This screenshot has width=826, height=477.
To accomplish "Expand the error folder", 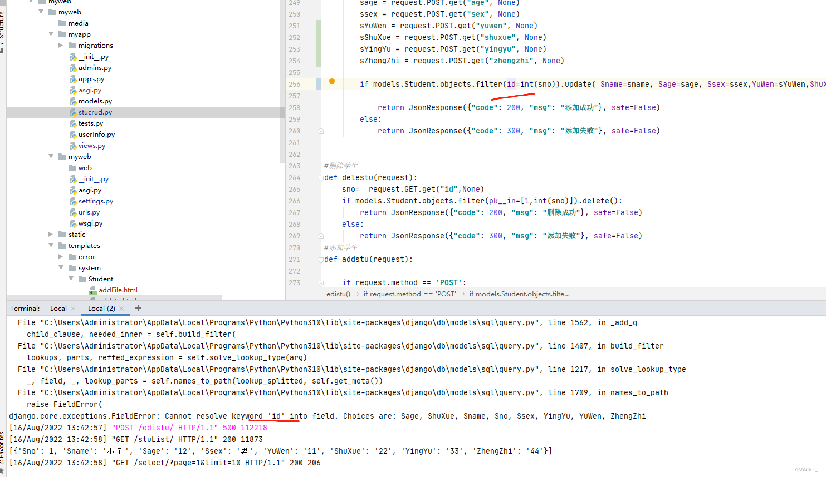I will (x=61, y=256).
